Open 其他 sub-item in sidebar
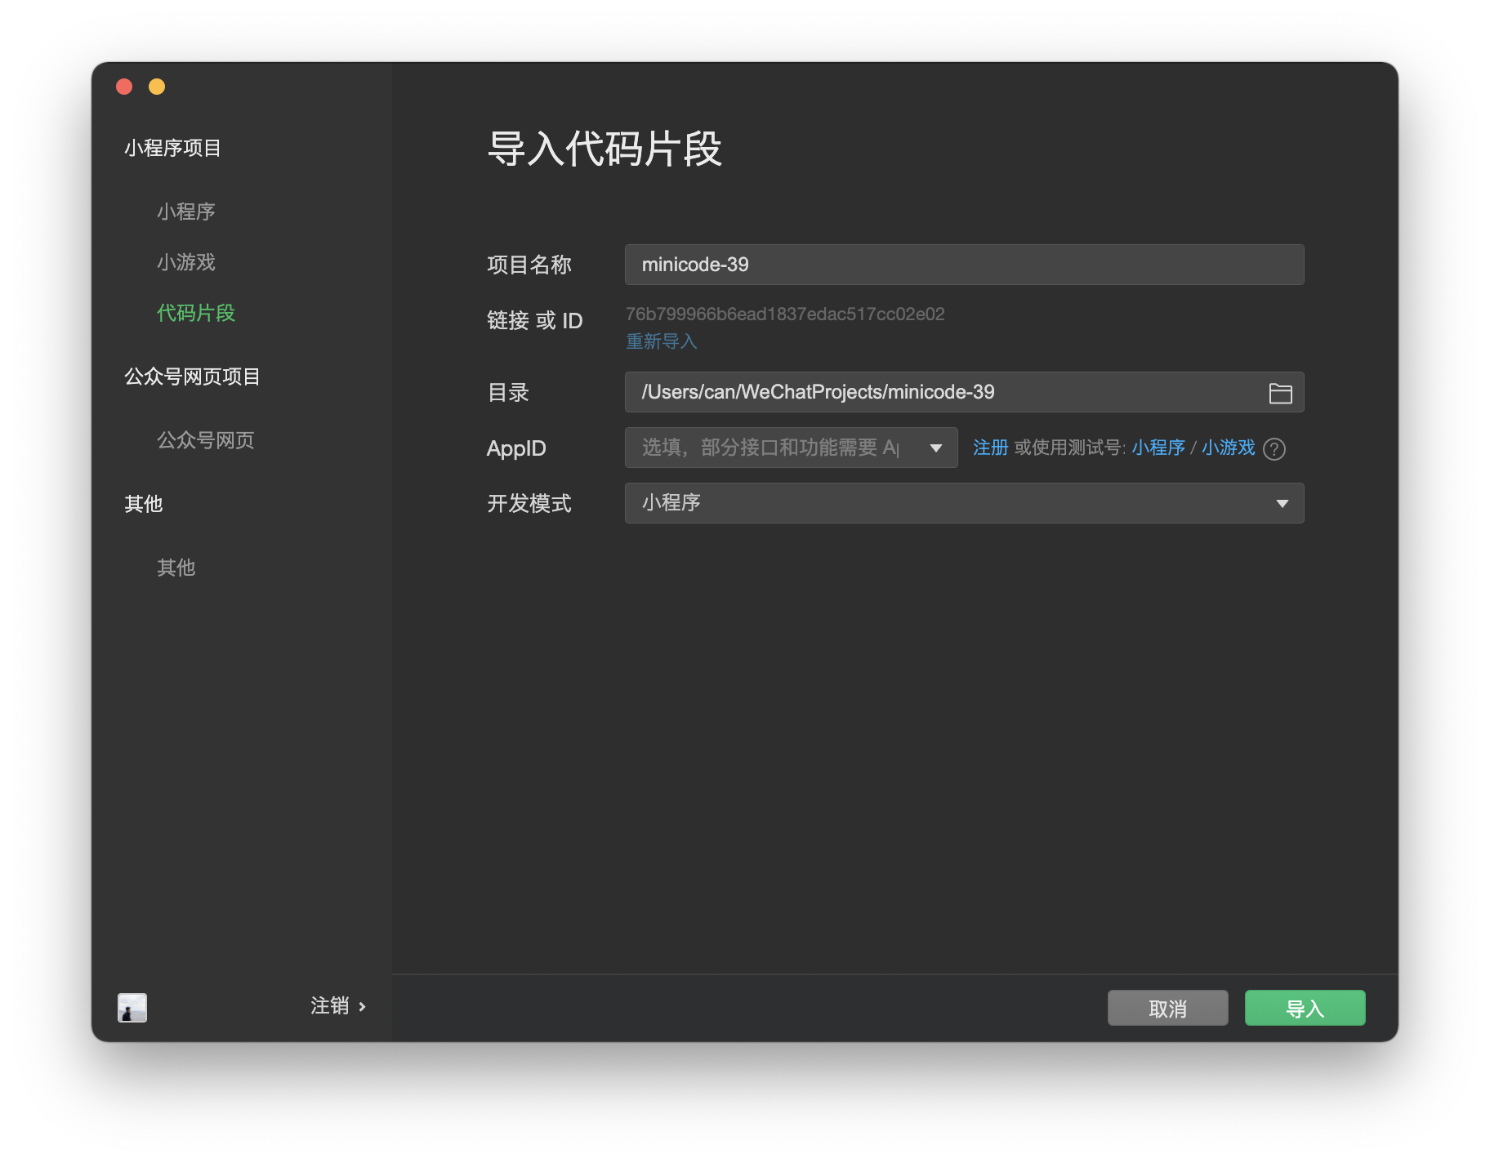The width and height of the screenshot is (1490, 1163). 176,568
